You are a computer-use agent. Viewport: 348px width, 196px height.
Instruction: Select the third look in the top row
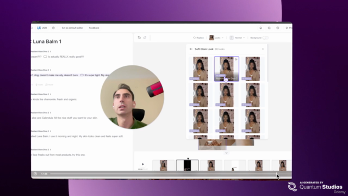click(252, 69)
